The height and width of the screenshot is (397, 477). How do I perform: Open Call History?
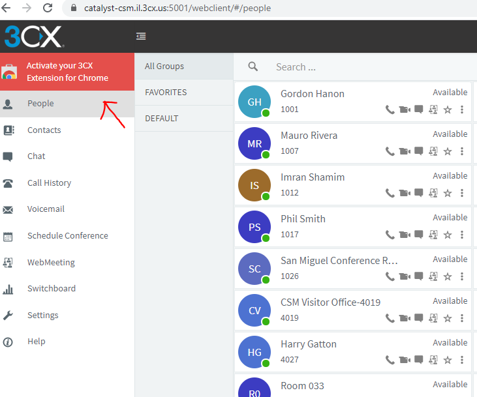(x=67, y=183)
